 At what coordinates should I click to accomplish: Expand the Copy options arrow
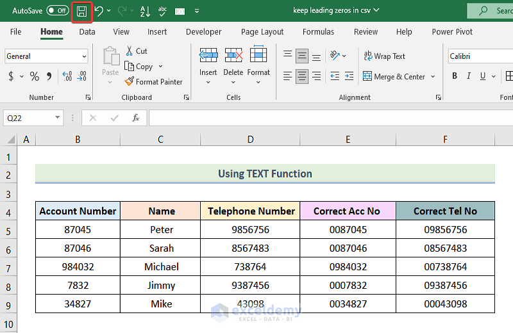[161, 67]
